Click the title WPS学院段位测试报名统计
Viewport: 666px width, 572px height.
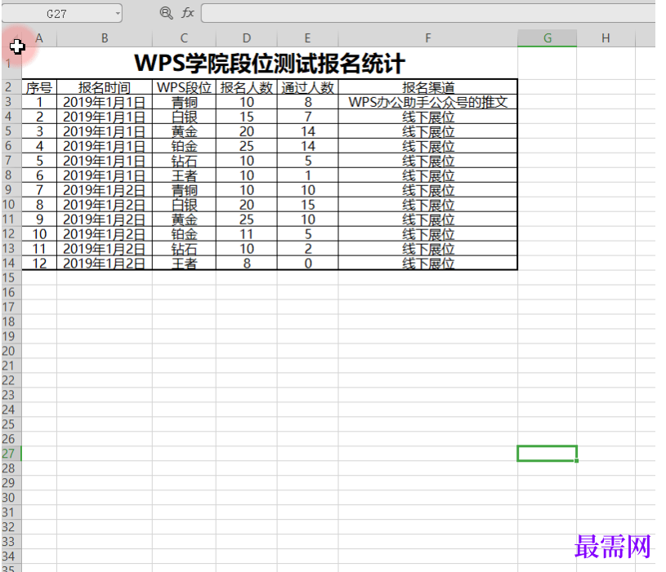(x=270, y=63)
